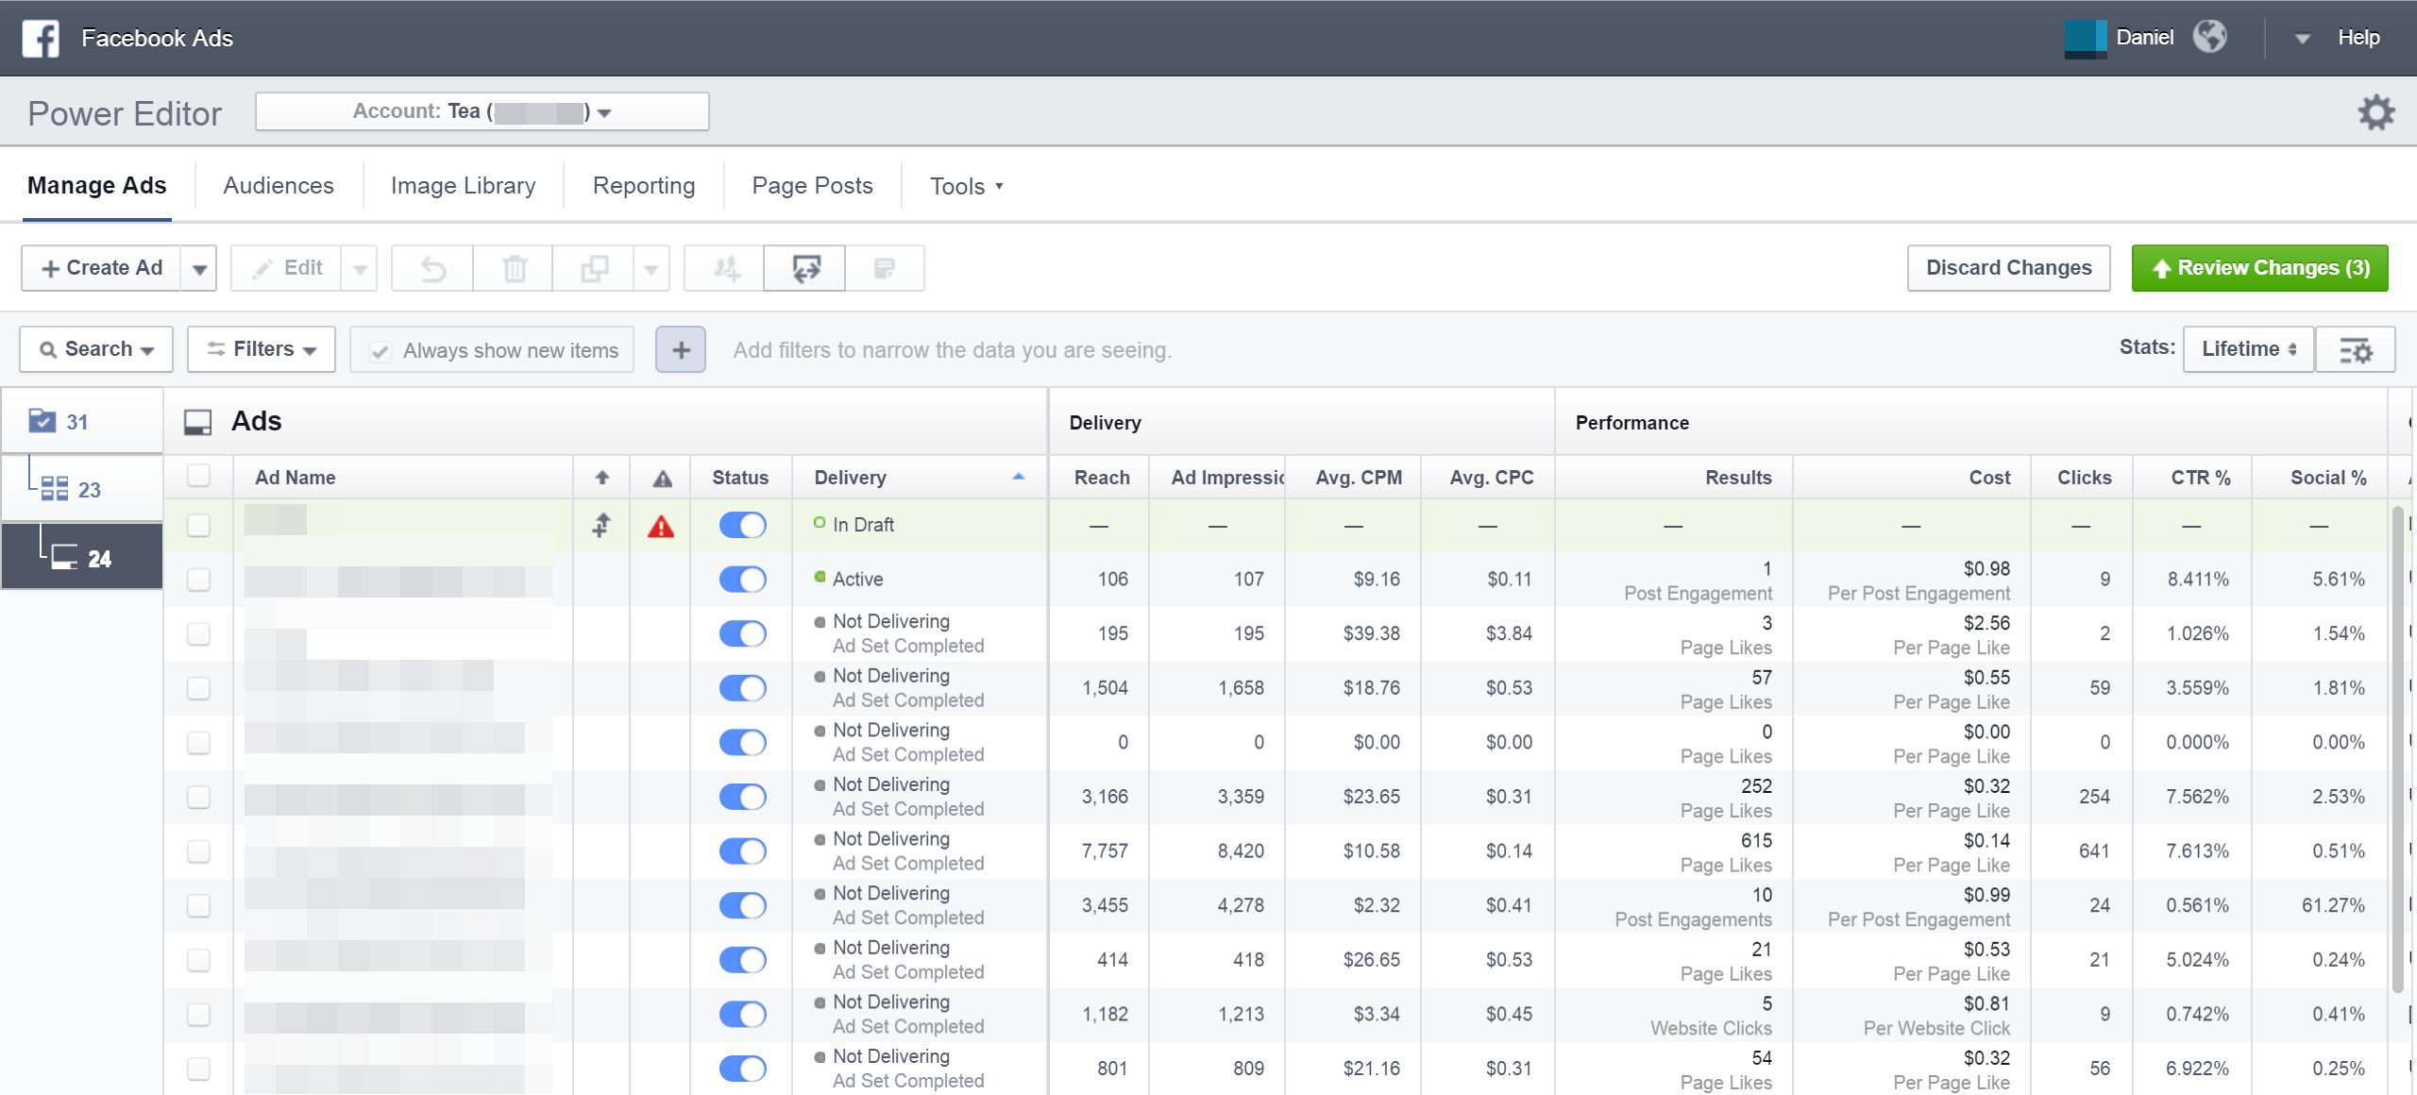Viewport: 2417px width, 1095px height.
Task: Toggle off the Active ad's status switch
Action: [742, 579]
